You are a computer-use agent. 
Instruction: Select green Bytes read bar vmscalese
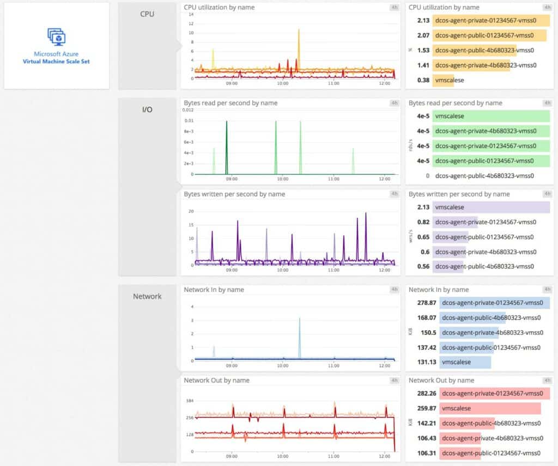coord(491,116)
